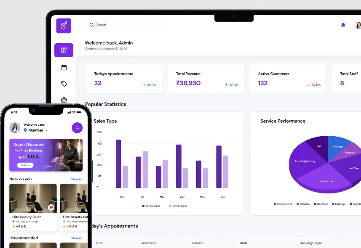Expand the Mumbai location dropdown
Image resolution: width=361 pixels, height=248 pixels.
[x=46, y=130]
